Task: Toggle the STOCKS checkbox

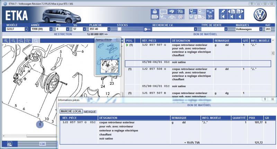Action: tap(119, 29)
